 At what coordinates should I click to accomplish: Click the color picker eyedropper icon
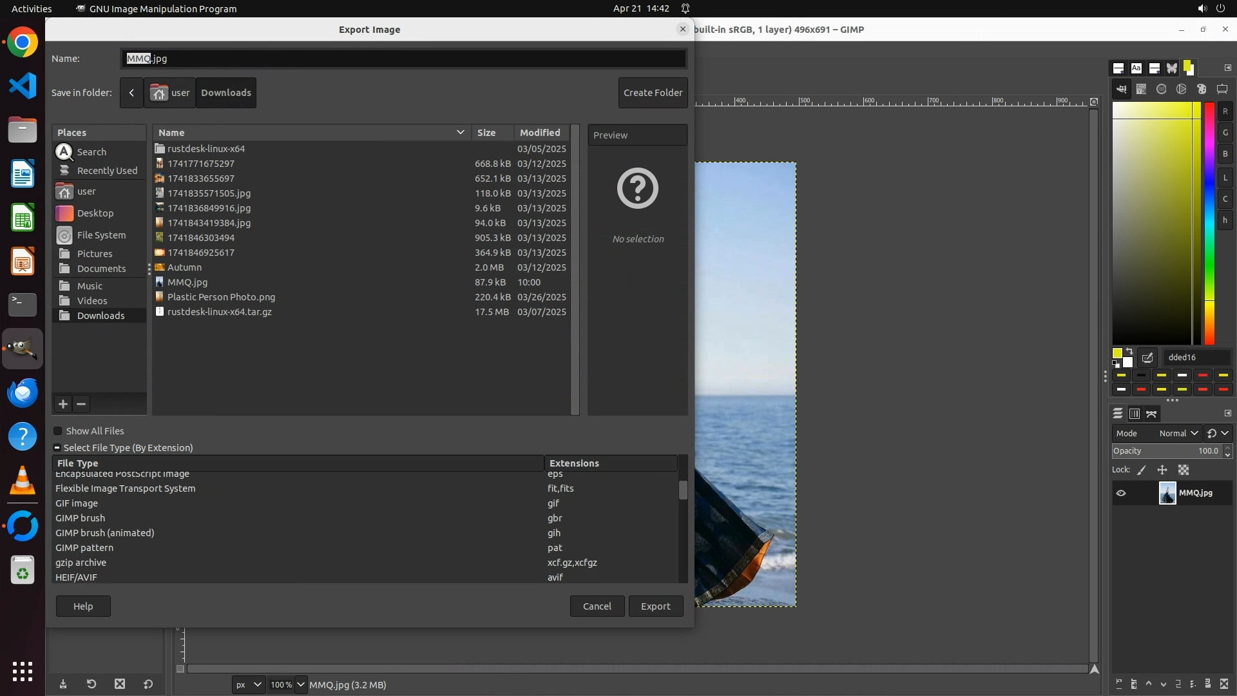[x=1147, y=358]
